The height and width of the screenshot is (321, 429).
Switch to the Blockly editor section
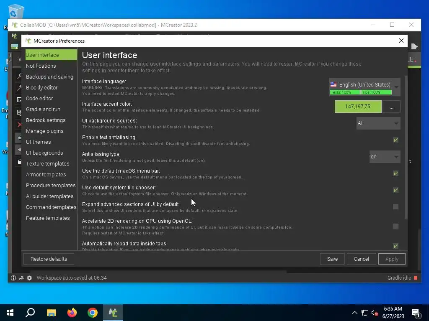point(41,88)
